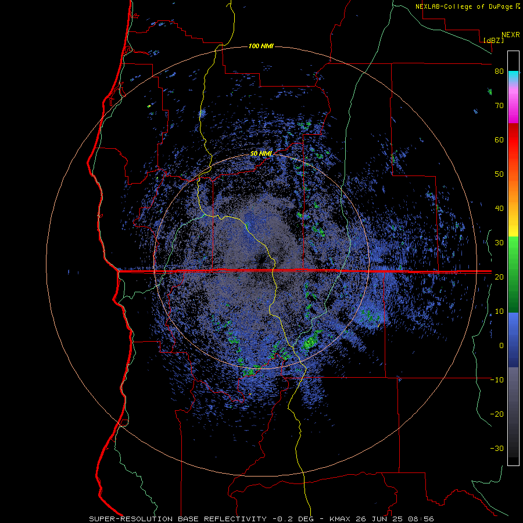Click the 70 value on the color scale
The width and height of the screenshot is (523, 523).
pyautogui.click(x=499, y=106)
